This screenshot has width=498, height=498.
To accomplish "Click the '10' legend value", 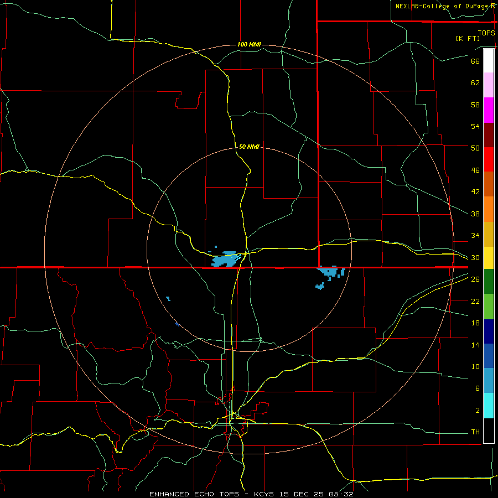I will pyautogui.click(x=475, y=367).
